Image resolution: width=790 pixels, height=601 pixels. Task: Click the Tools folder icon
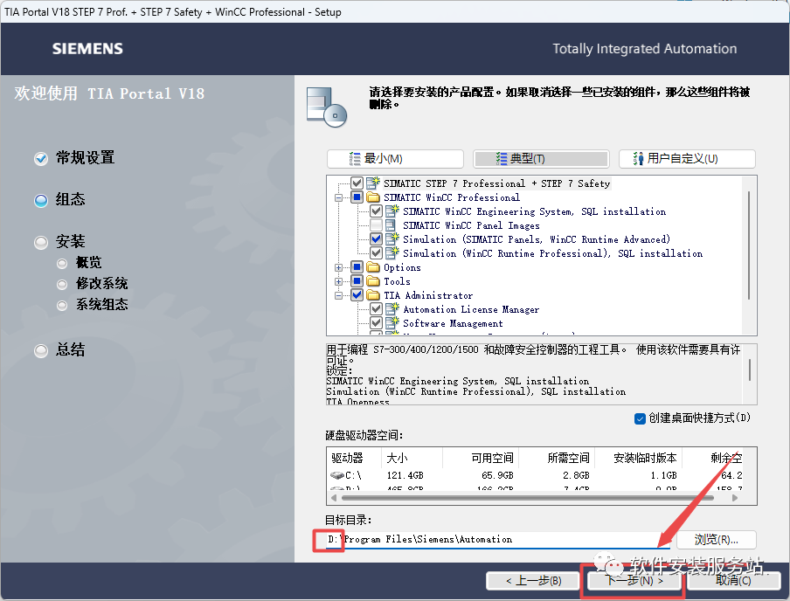[x=373, y=281]
